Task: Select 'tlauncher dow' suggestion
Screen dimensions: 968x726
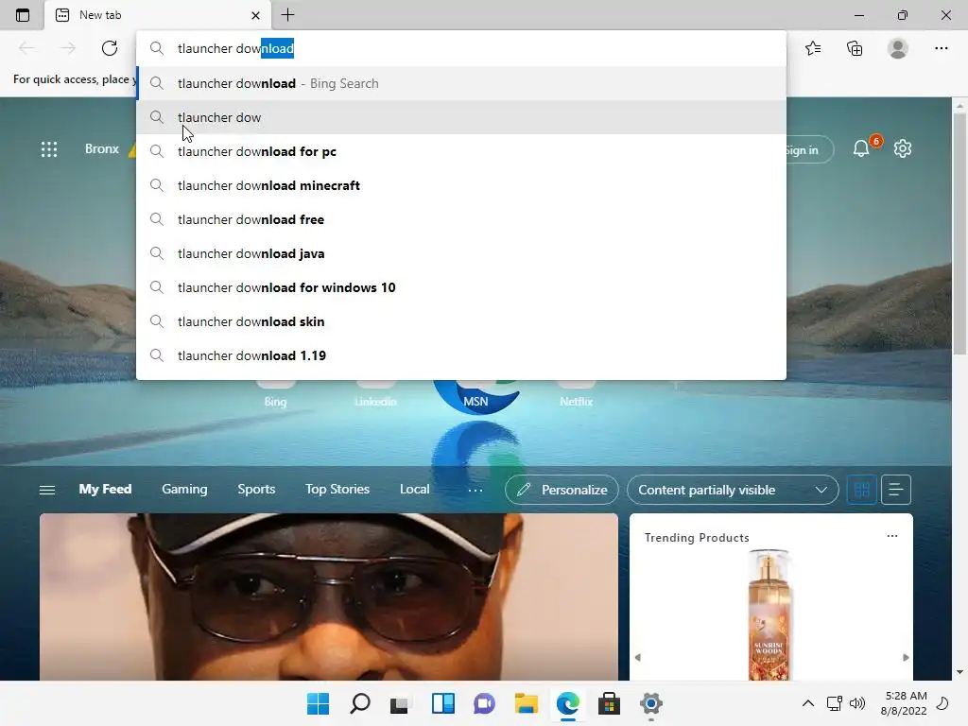Action: 461,117
